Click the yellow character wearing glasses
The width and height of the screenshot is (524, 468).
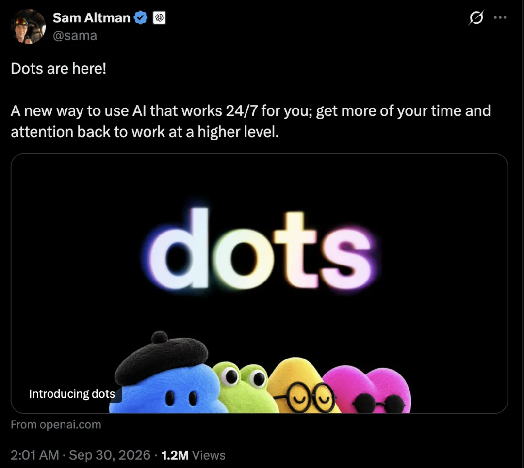[x=302, y=386]
